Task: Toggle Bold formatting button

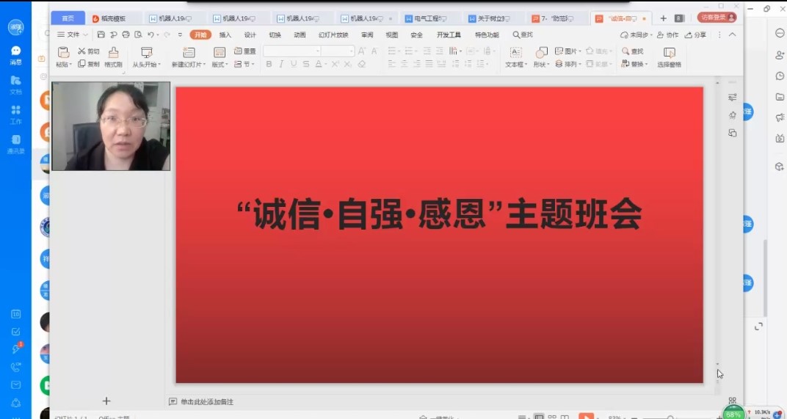Action: (269, 65)
